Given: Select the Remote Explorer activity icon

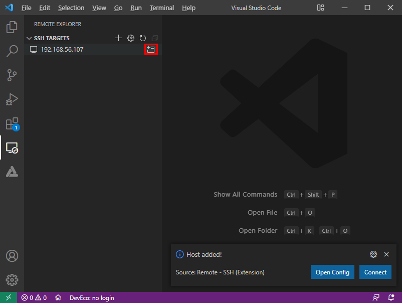Looking at the screenshot, I should pyautogui.click(x=12, y=148).
